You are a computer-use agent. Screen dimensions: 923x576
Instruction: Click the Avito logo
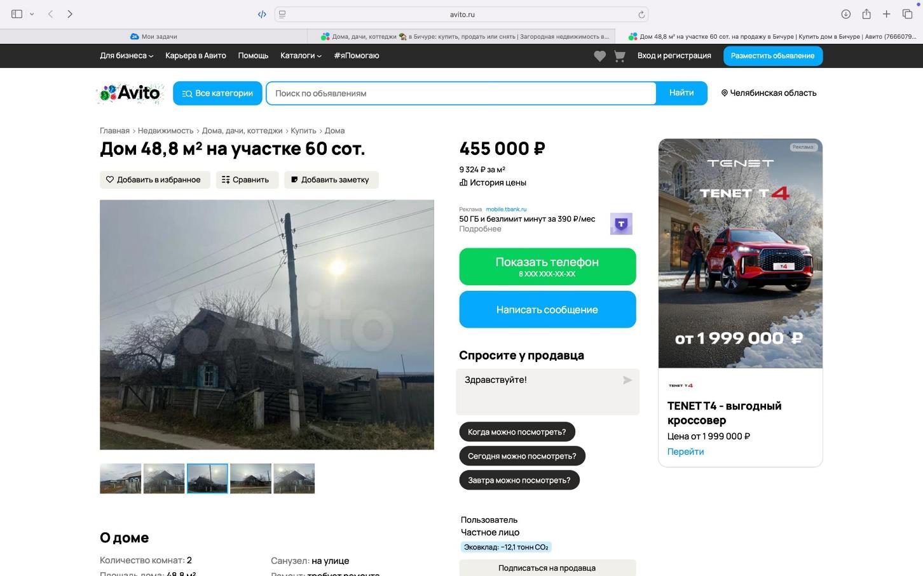pos(130,93)
